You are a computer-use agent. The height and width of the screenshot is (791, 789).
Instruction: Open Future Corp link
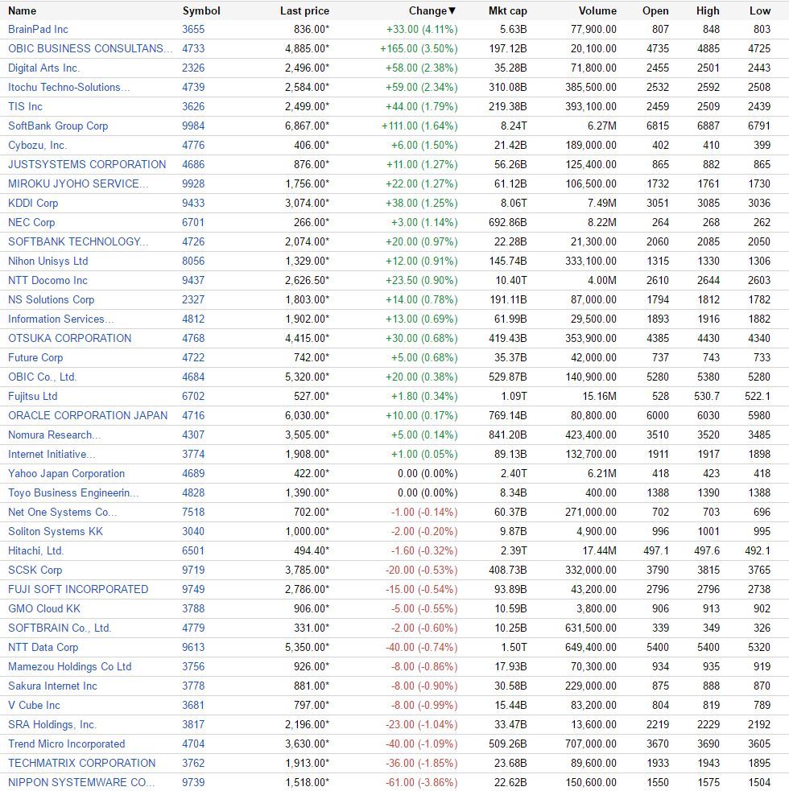[x=35, y=357]
